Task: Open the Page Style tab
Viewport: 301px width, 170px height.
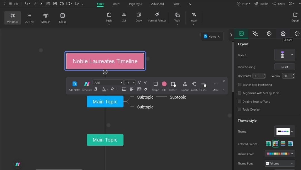Action: (135, 4)
